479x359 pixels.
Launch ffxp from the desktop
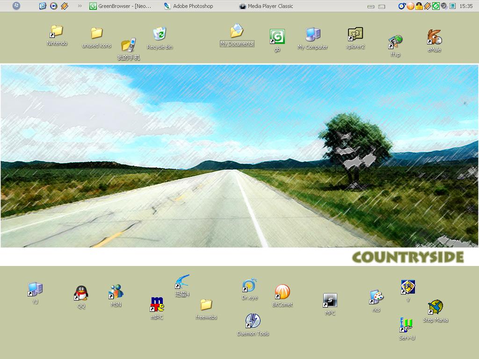click(395, 42)
